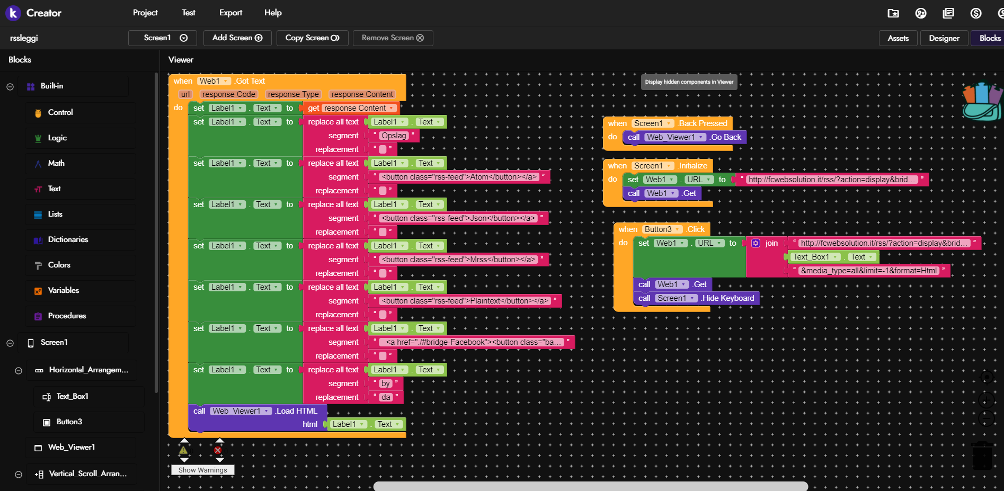Toggle the Show Warnings button
Screen dimensions: 1004x491
click(202, 470)
